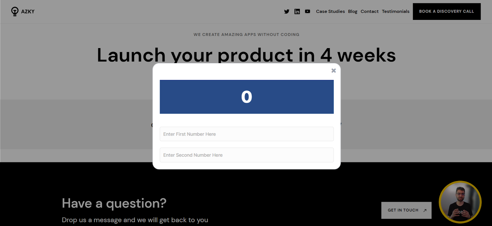Click the AZKY brand name text
The width and height of the screenshot is (492, 226).
(x=28, y=12)
